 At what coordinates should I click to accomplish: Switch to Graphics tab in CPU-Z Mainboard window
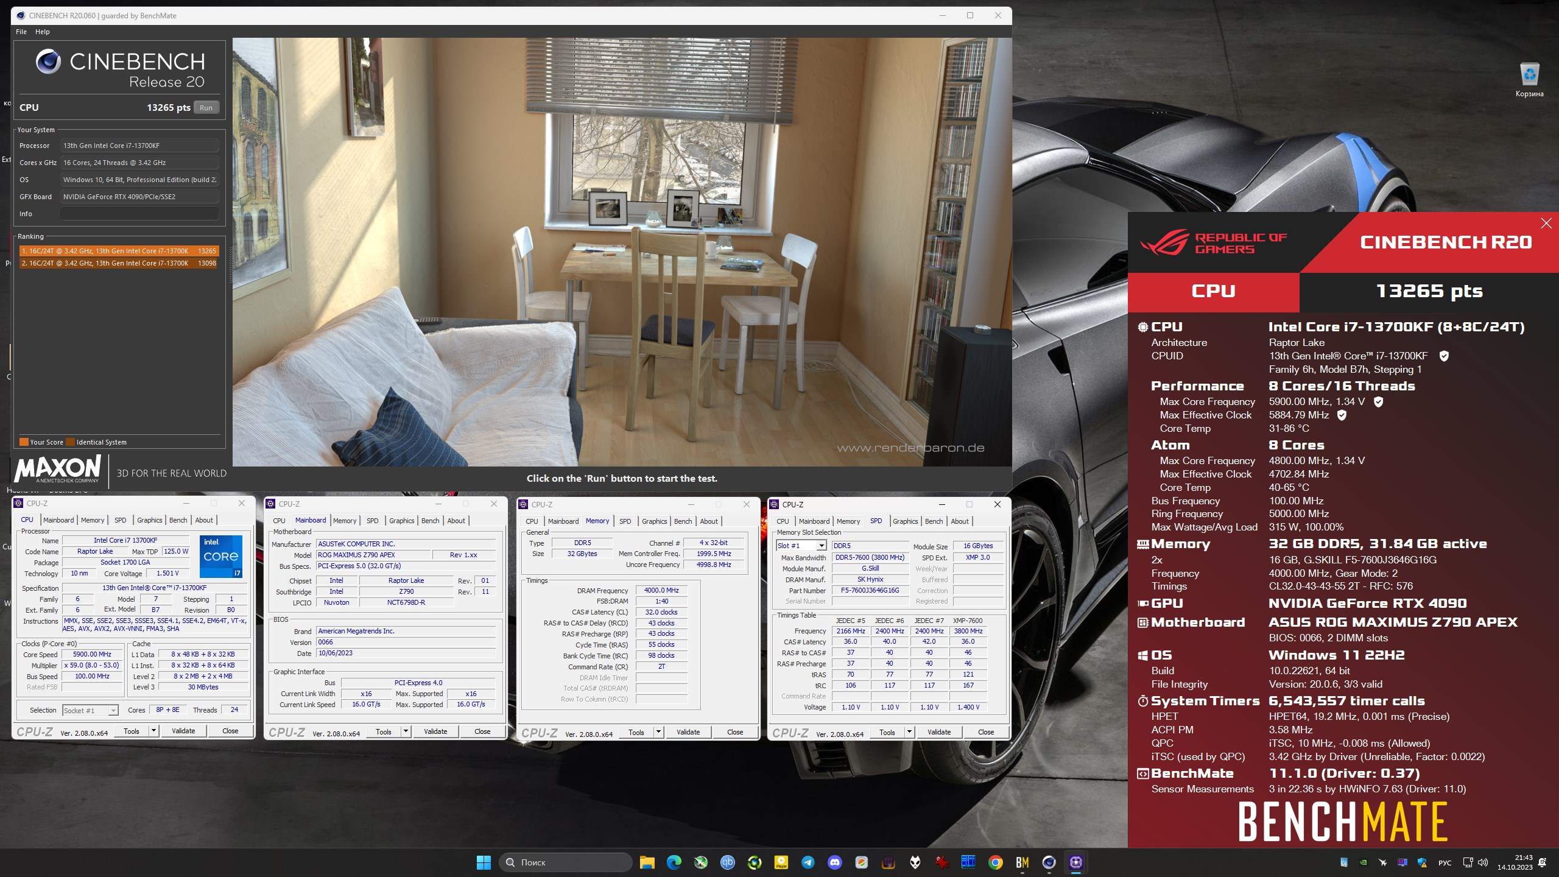(401, 521)
